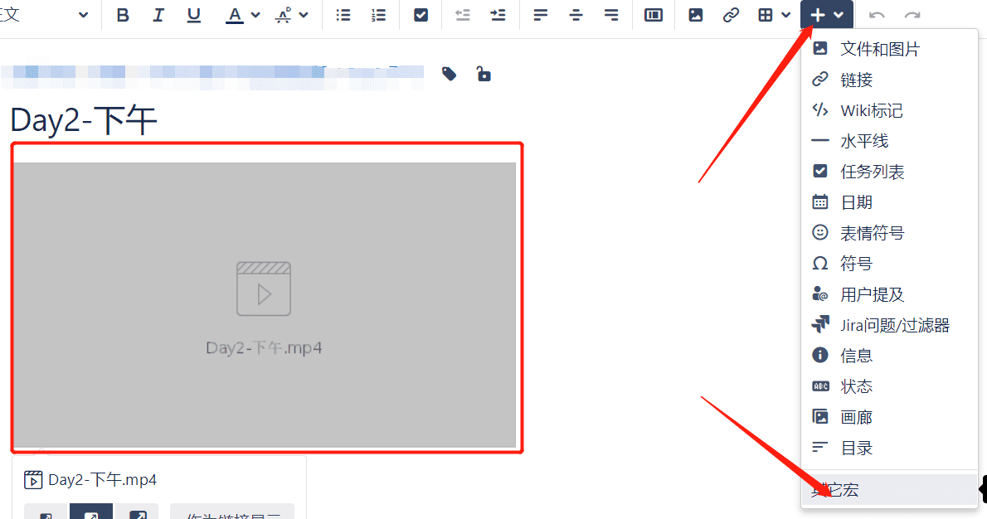The image size is (987, 519).
Task: Insert a bullet list
Action: coord(343,15)
